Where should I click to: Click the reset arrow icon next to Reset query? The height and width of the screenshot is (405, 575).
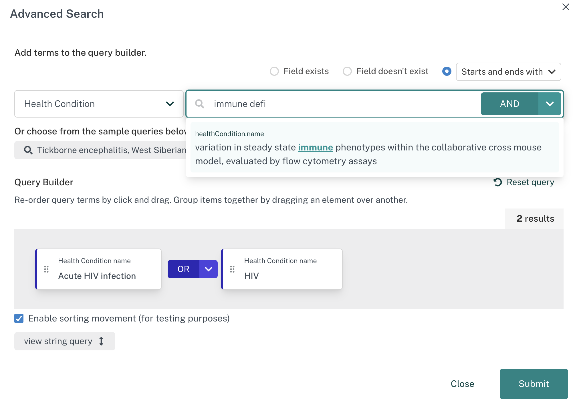point(498,182)
